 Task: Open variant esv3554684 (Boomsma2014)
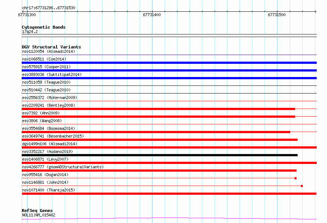click(48, 128)
